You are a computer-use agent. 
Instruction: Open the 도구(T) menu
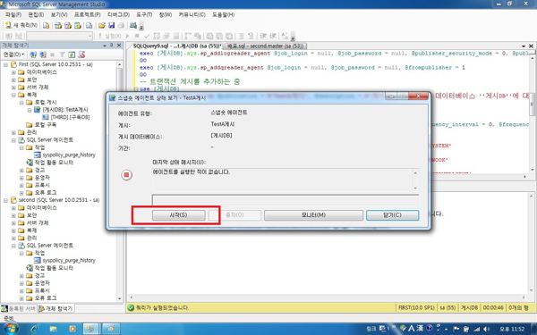[x=144, y=14]
